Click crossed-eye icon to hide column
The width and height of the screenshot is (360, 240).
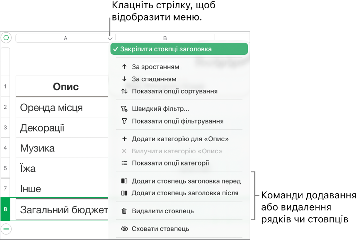tap(124, 229)
